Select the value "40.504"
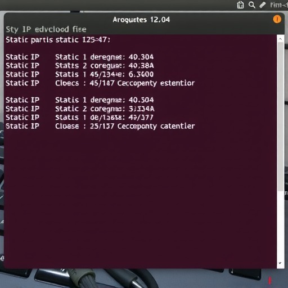The height and width of the screenshot is (288, 288). pos(141,100)
